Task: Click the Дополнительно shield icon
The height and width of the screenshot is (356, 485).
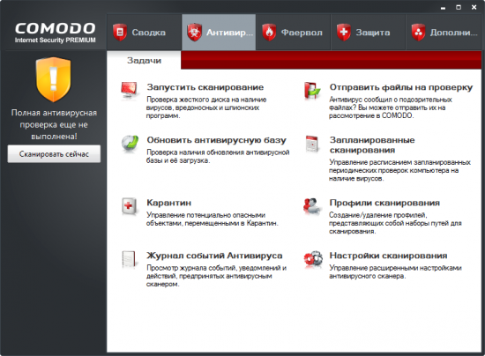Action: [418, 32]
